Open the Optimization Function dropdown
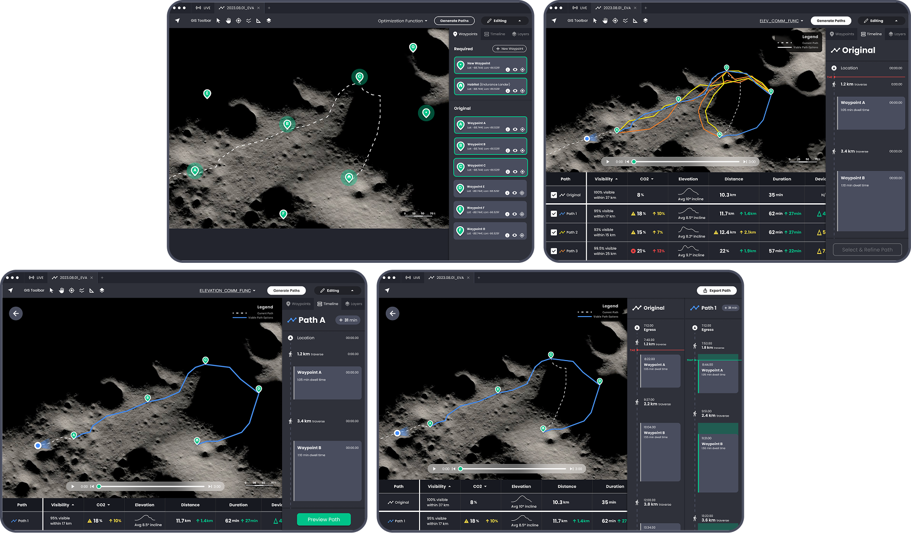 point(402,21)
